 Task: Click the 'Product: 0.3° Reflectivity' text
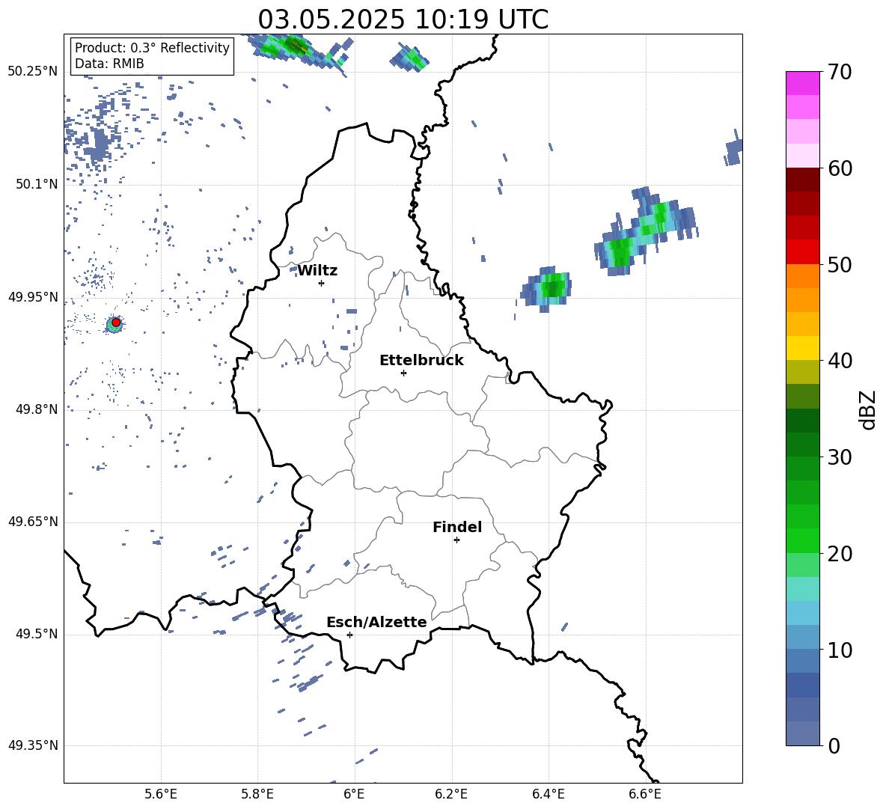[152, 47]
